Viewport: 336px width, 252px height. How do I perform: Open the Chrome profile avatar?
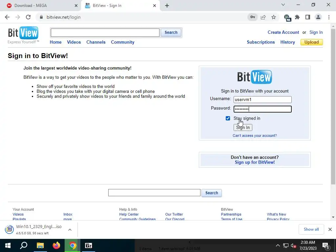coord(318,17)
